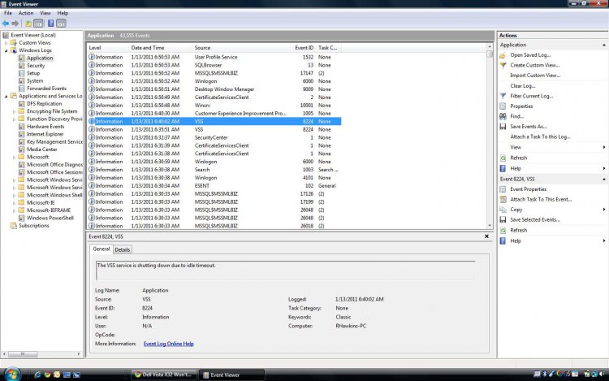The image size is (609, 381).
Task: Sort by the Event ID column header
Action: click(x=304, y=48)
